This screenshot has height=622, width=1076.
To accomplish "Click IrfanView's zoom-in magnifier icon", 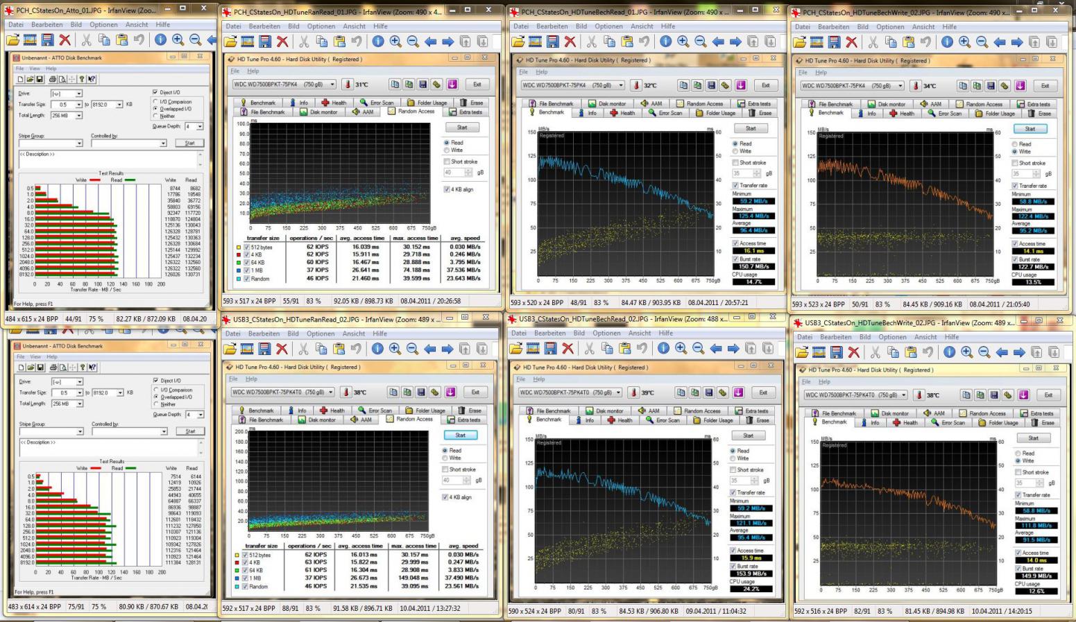I will 178,39.
